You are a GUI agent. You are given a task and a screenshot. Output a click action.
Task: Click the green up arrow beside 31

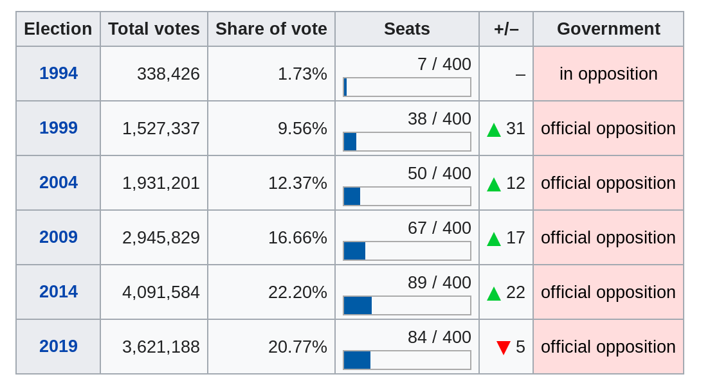[494, 129]
